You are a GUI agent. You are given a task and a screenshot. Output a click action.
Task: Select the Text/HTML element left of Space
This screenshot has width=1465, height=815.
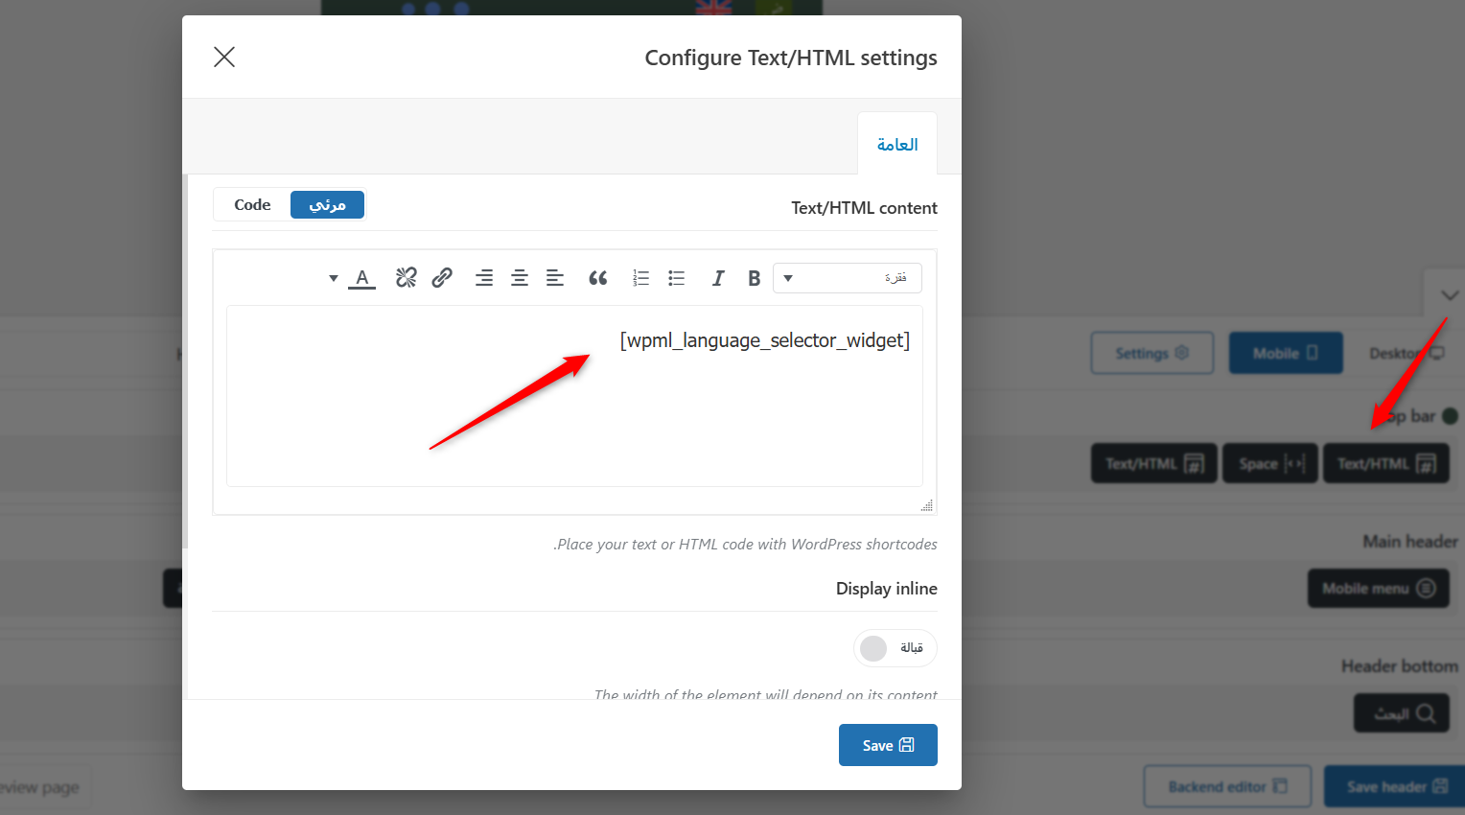tap(1154, 464)
